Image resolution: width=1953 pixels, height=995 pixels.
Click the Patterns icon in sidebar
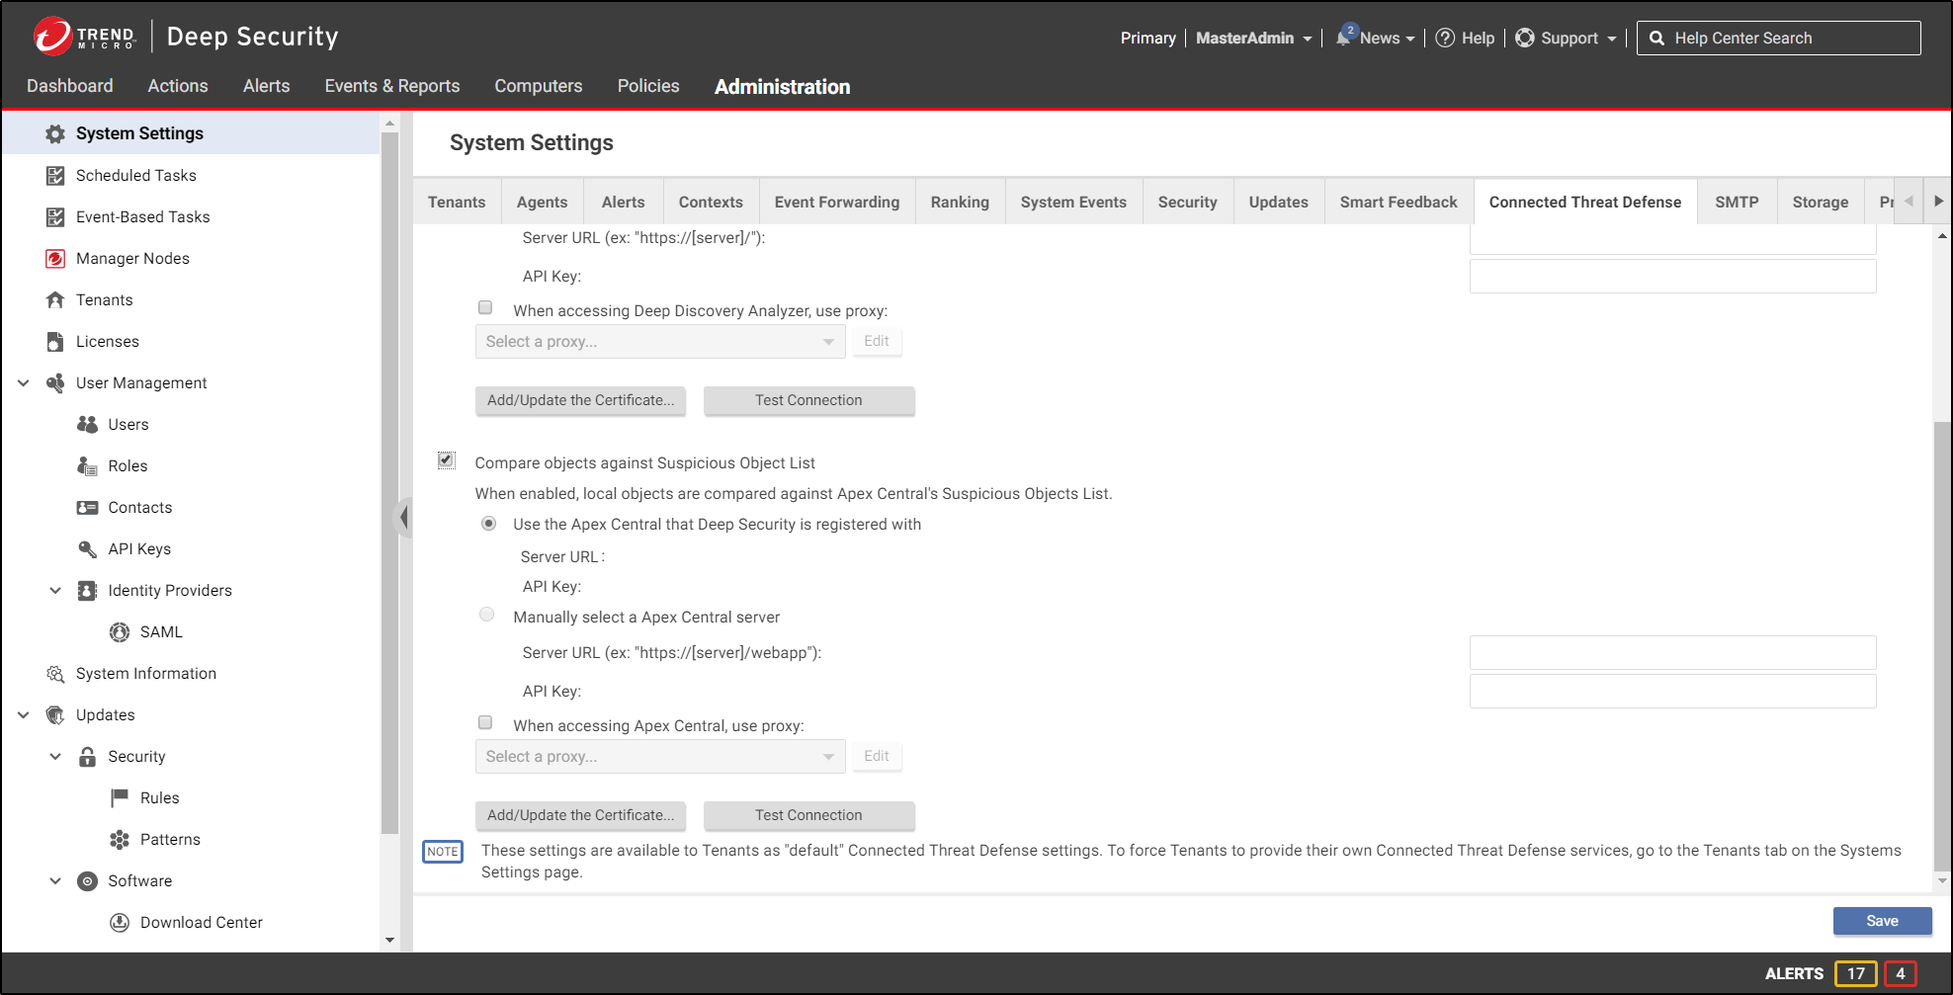(120, 840)
